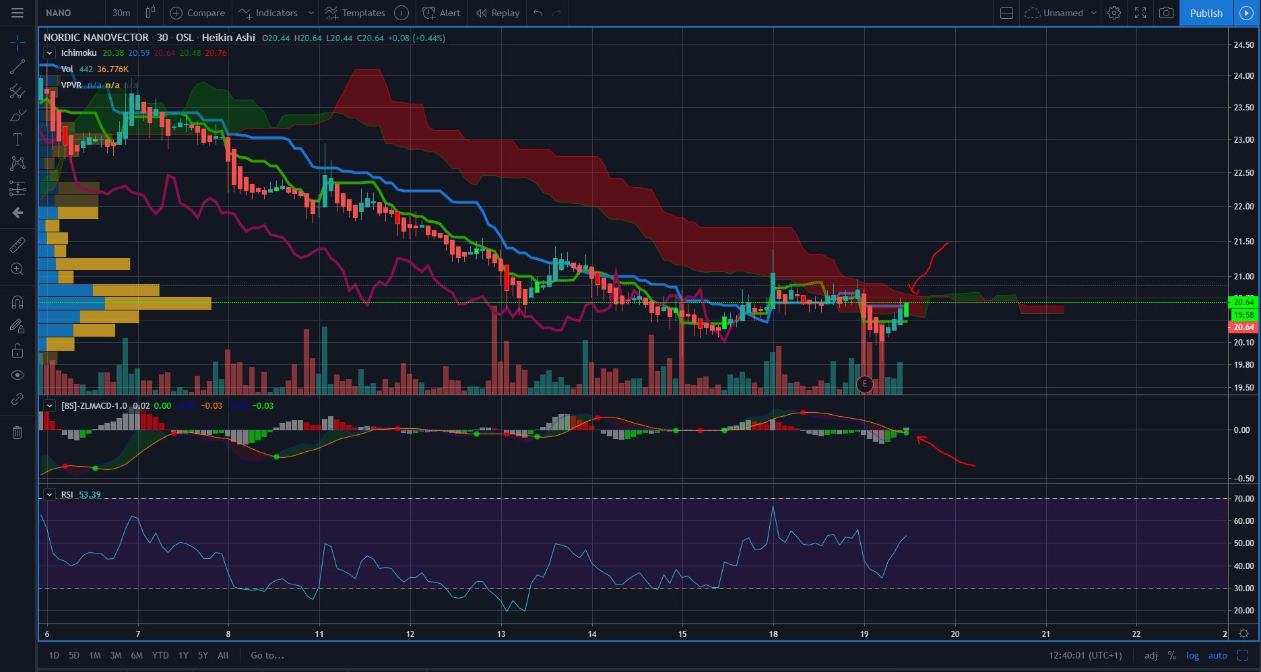This screenshot has height=672, width=1261.
Task: Select the All date range
Action: pos(223,655)
